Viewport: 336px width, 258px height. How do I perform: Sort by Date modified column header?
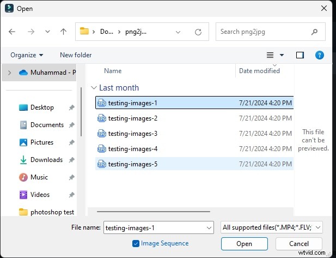259,71
